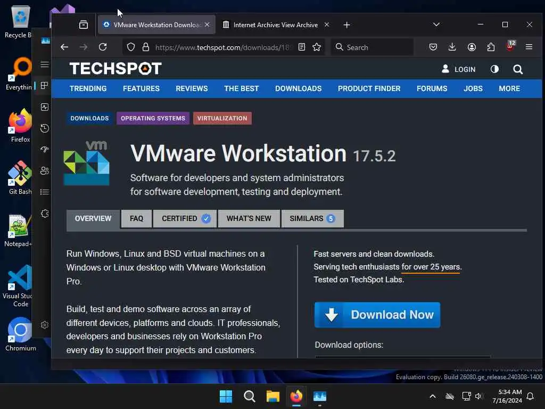The width and height of the screenshot is (545, 409).
Task: Open the Firefox hamburger application menu
Action: point(529,47)
